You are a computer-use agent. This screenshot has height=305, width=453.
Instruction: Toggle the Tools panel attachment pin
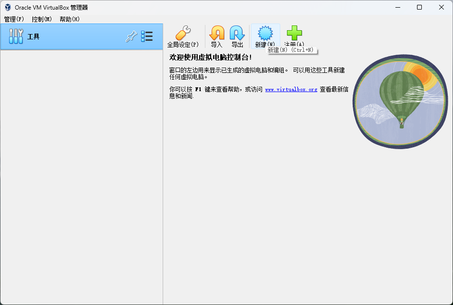(x=131, y=36)
